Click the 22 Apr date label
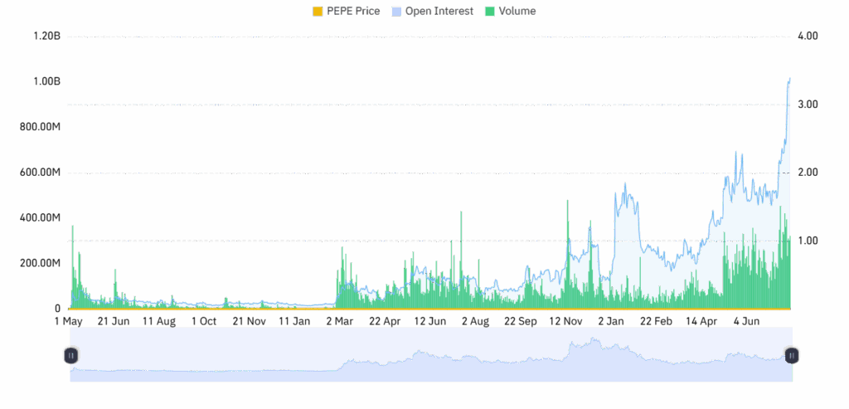849x409 pixels. [x=385, y=322]
